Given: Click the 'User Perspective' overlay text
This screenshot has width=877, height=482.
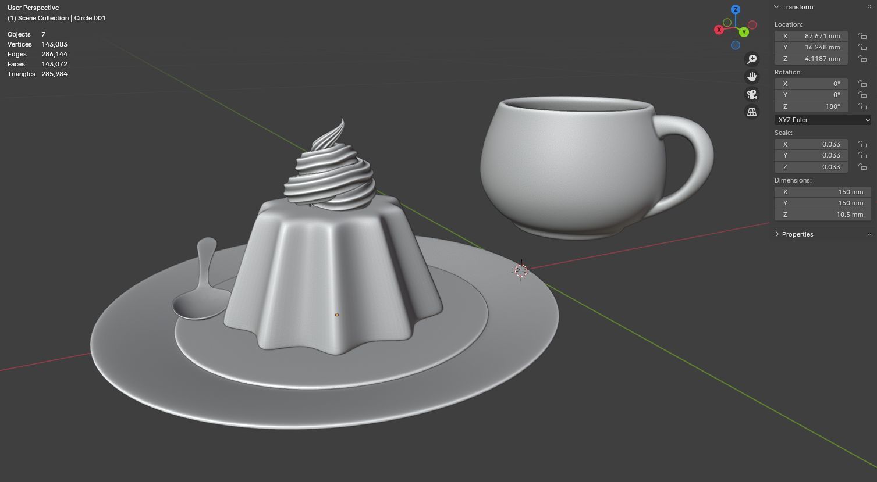Looking at the screenshot, I should click(33, 8).
